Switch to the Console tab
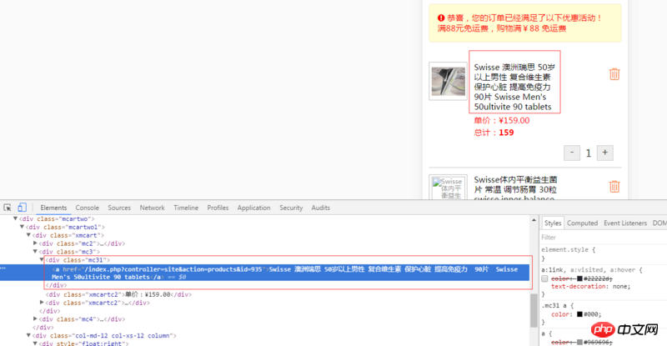 tap(88, 208)
